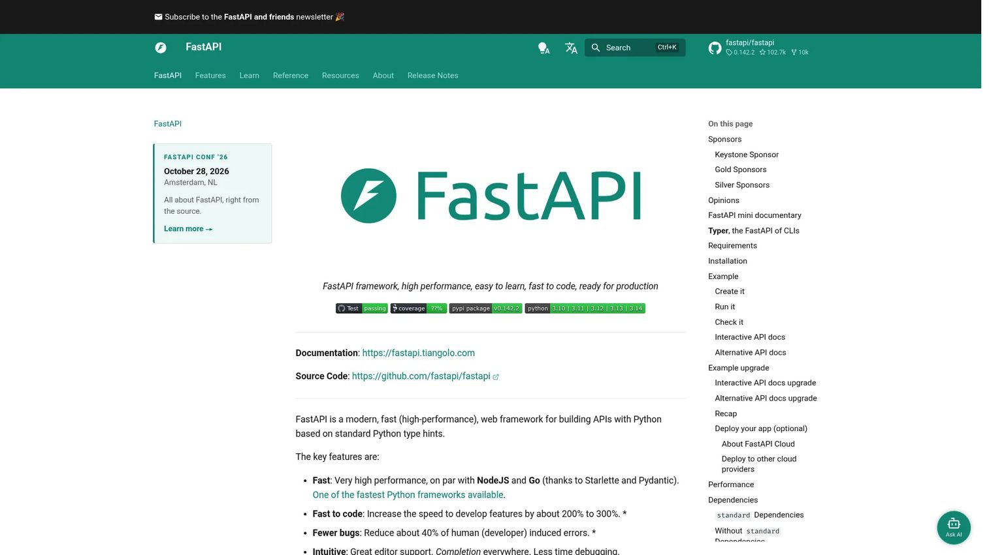Jump to Installation section
The height and width of the screenshot is (555, 989).
click(x=728, y=261)
